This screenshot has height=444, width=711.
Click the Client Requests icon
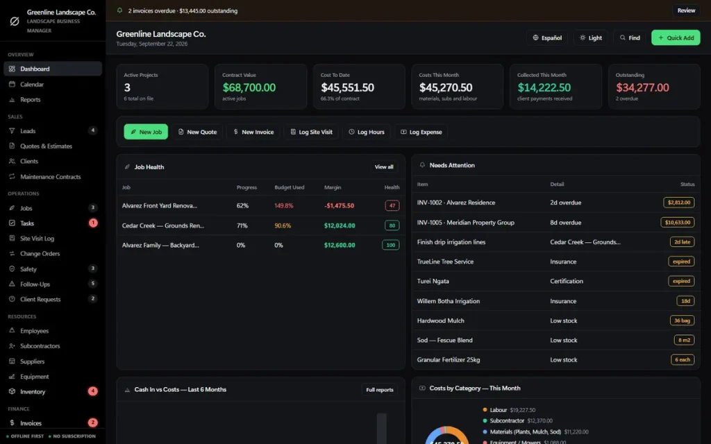point(12,299)
